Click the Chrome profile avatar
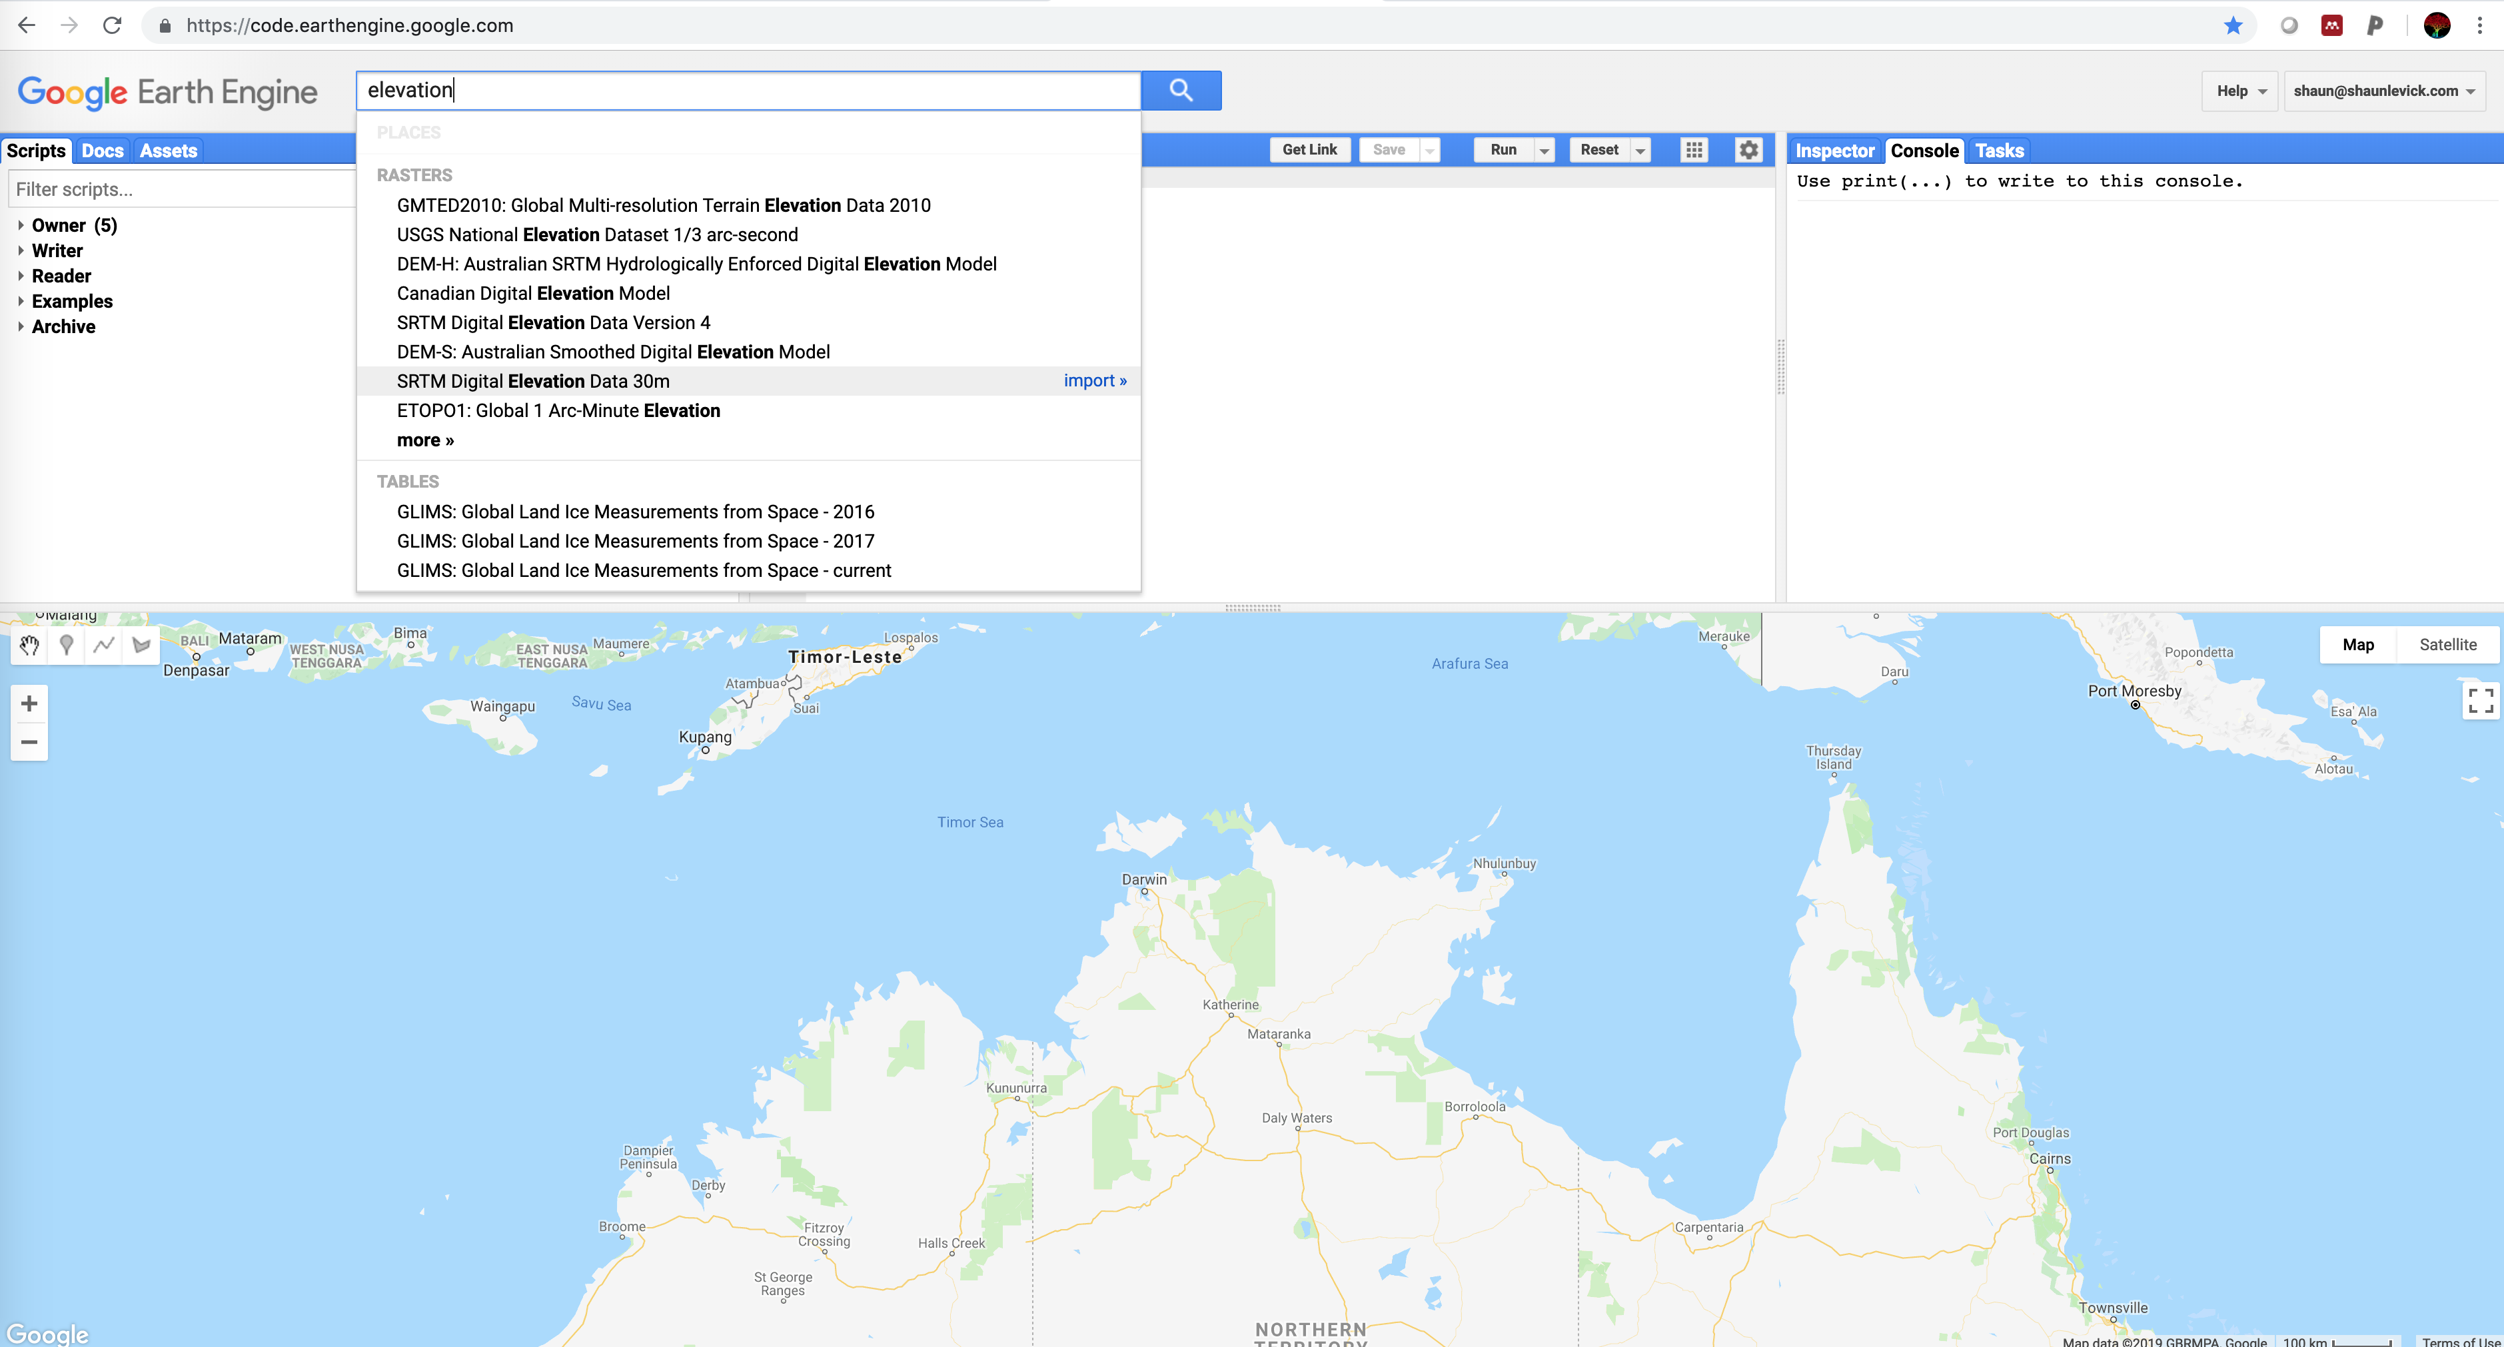The height and width of the screenshot is (1347, 2504). (x=2436, y=25)
